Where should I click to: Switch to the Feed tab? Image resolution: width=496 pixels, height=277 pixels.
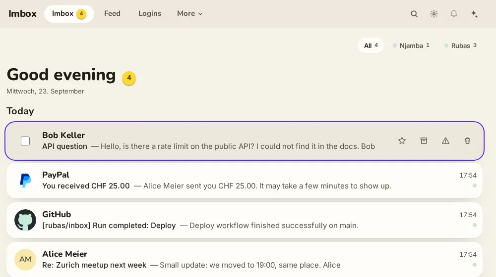(112, 13)
